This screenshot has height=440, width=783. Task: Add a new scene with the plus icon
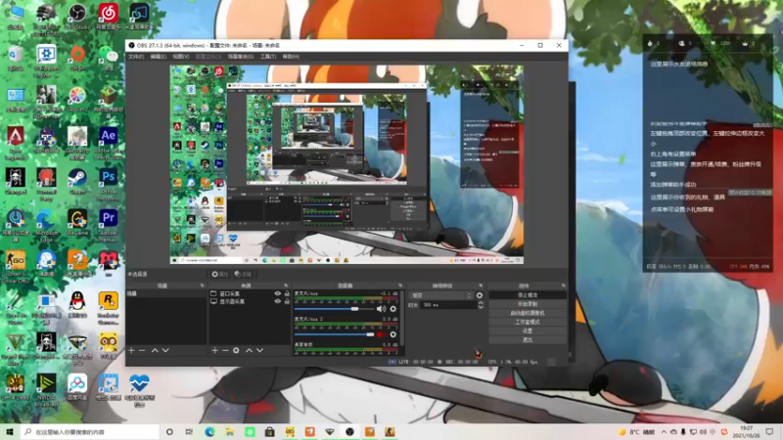pyautogui.click(x=131, y=351)
